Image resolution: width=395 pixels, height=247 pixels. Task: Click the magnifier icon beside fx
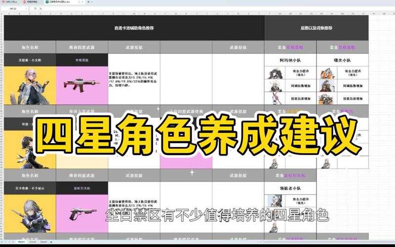coord(35,8)
